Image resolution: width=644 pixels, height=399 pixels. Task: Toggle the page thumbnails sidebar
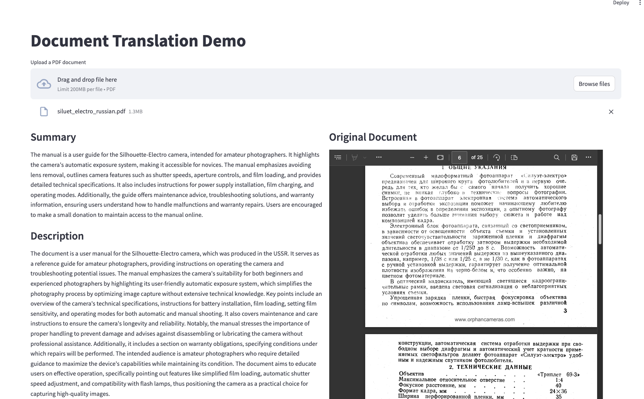pos(338,157)
